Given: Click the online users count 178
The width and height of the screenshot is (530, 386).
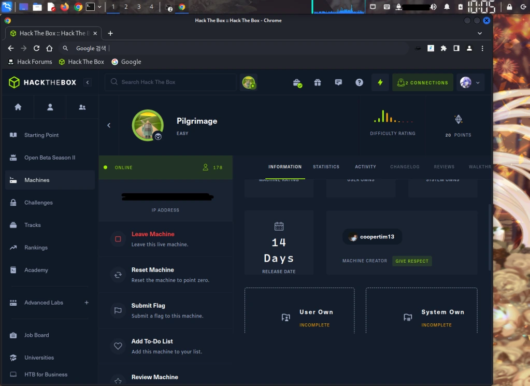Looking at the screenshot, I should pyautogui.click(x=212, y=167).
